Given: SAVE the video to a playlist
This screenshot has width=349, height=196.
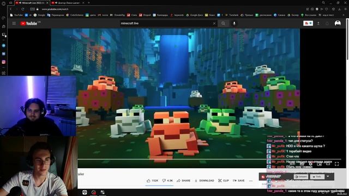Looking at the screenshot, I should (239, 181).
